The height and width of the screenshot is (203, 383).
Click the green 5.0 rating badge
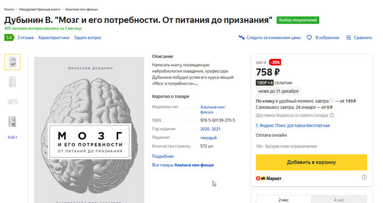point(9,38)
